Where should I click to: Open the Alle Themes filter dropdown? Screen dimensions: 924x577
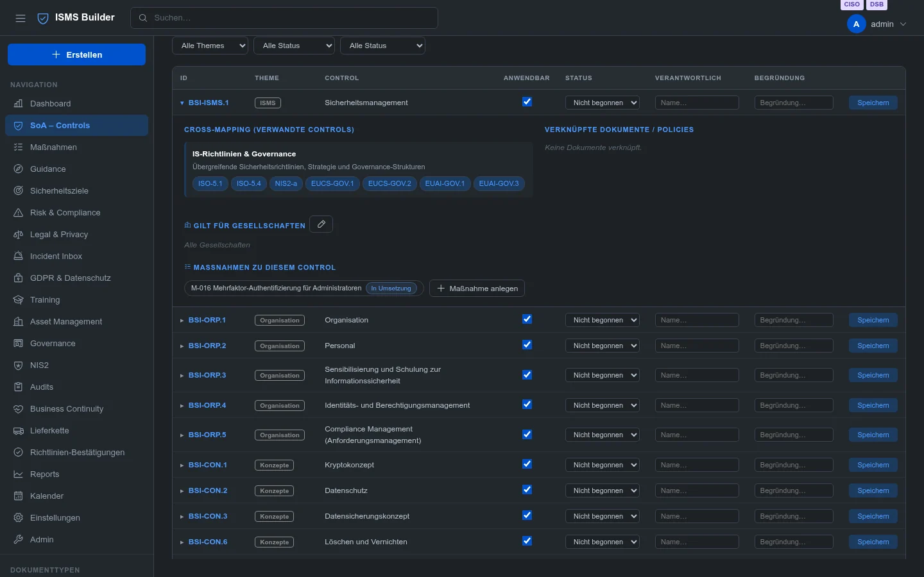click(x=210, y=46)
